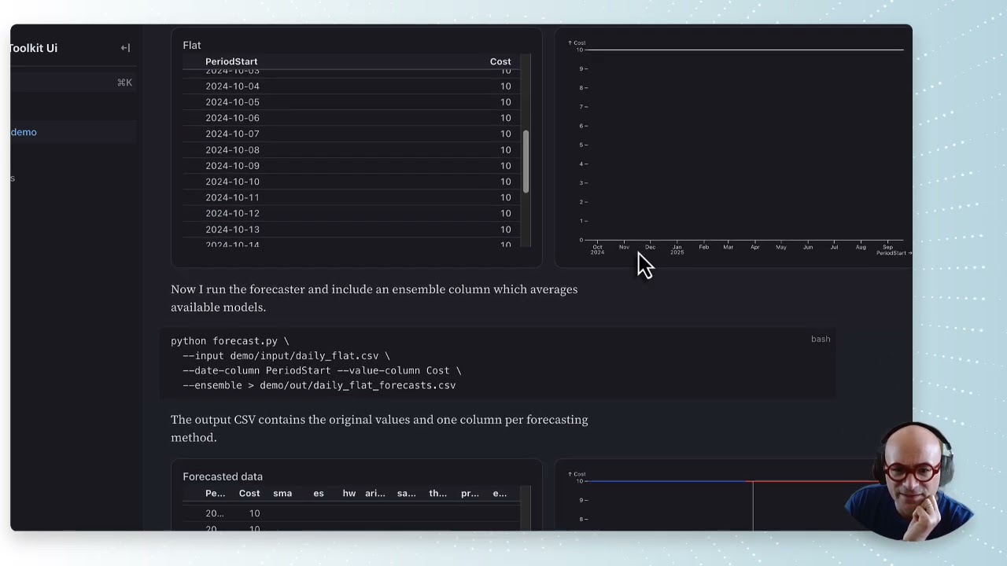The height and width of the screenshot is (566, 1007).
Task: Click the Cost axis label of top chart
Action: (577, 42)
